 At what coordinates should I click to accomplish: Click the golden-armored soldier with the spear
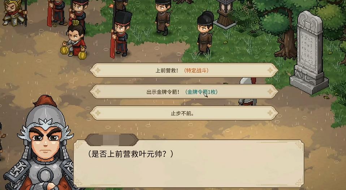(14, 13)
